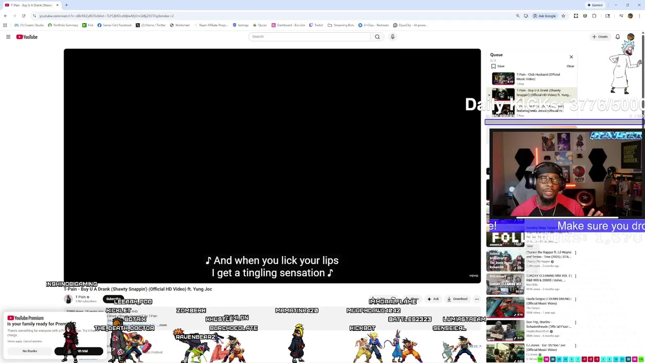Open menu for Chance the Rapper video
The width and height of the screenshot is (645, 363).
[575, 253]
